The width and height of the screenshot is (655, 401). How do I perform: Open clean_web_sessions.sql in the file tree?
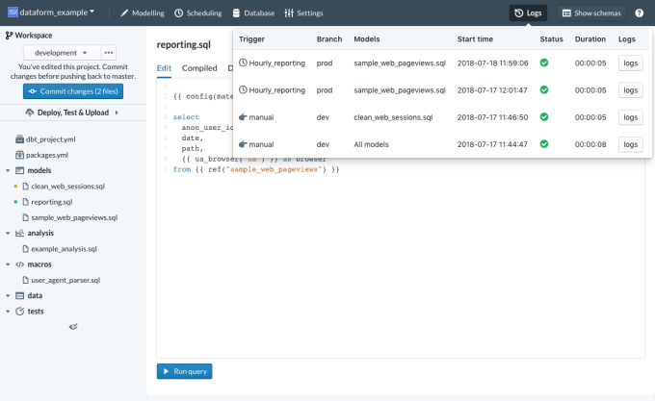coord(67,186)
